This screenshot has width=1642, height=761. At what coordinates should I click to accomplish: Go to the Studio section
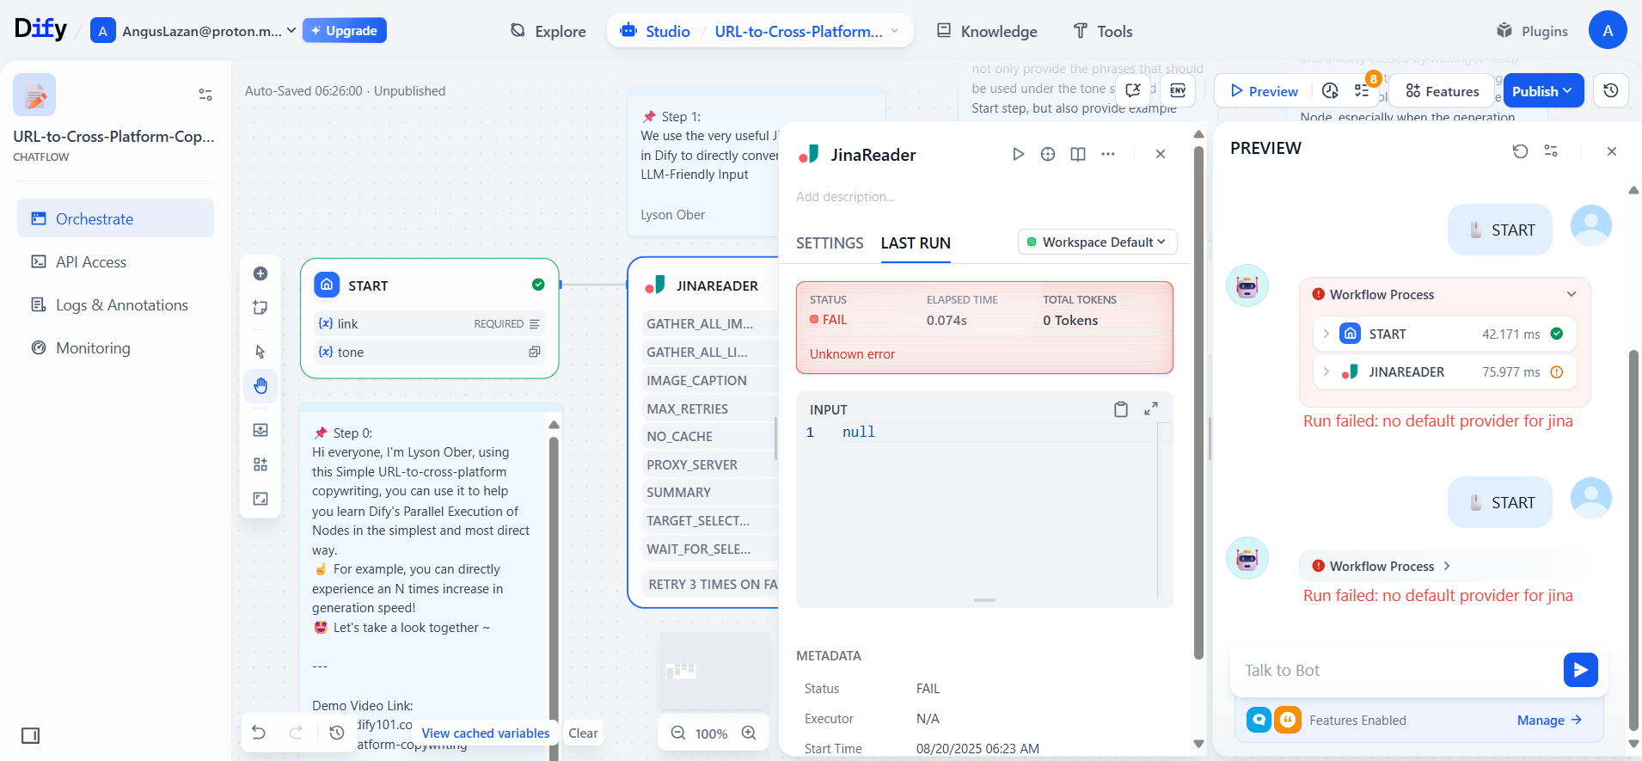click(x=655, y=31)
